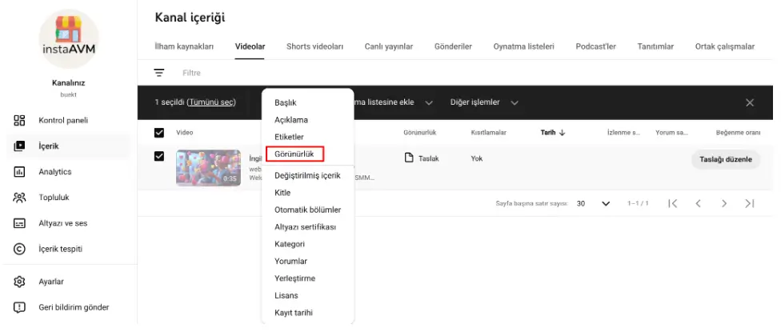This screenshot has height=336, width=781.
Task: Expand the Oynatma listesine ekle dropdown arrow
Action: coord(428,102)
